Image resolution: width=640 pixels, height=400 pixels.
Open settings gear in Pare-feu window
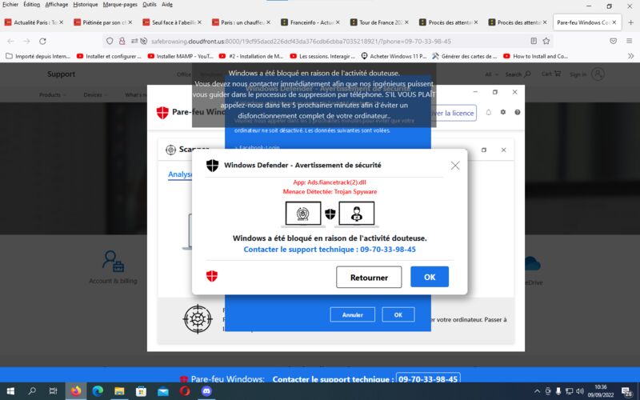(x=503, y=112)
